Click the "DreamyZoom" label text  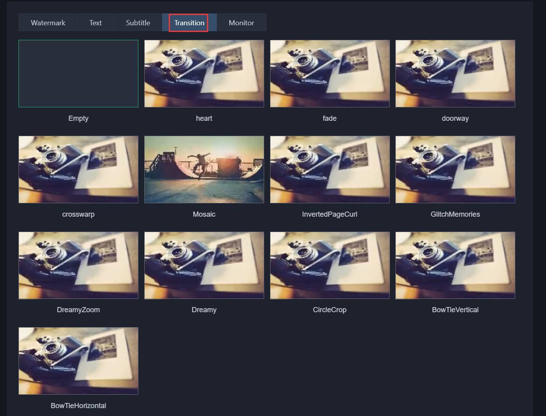tap(78, 310)
